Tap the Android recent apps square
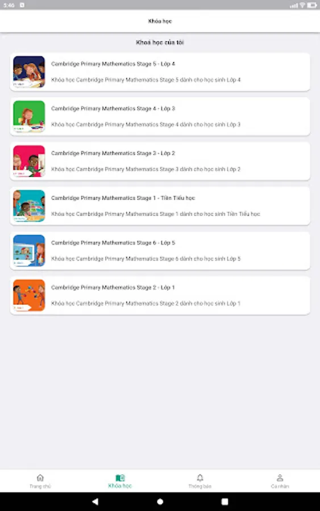320x511 pixels. pyautogui.click(x=225, y=501)
